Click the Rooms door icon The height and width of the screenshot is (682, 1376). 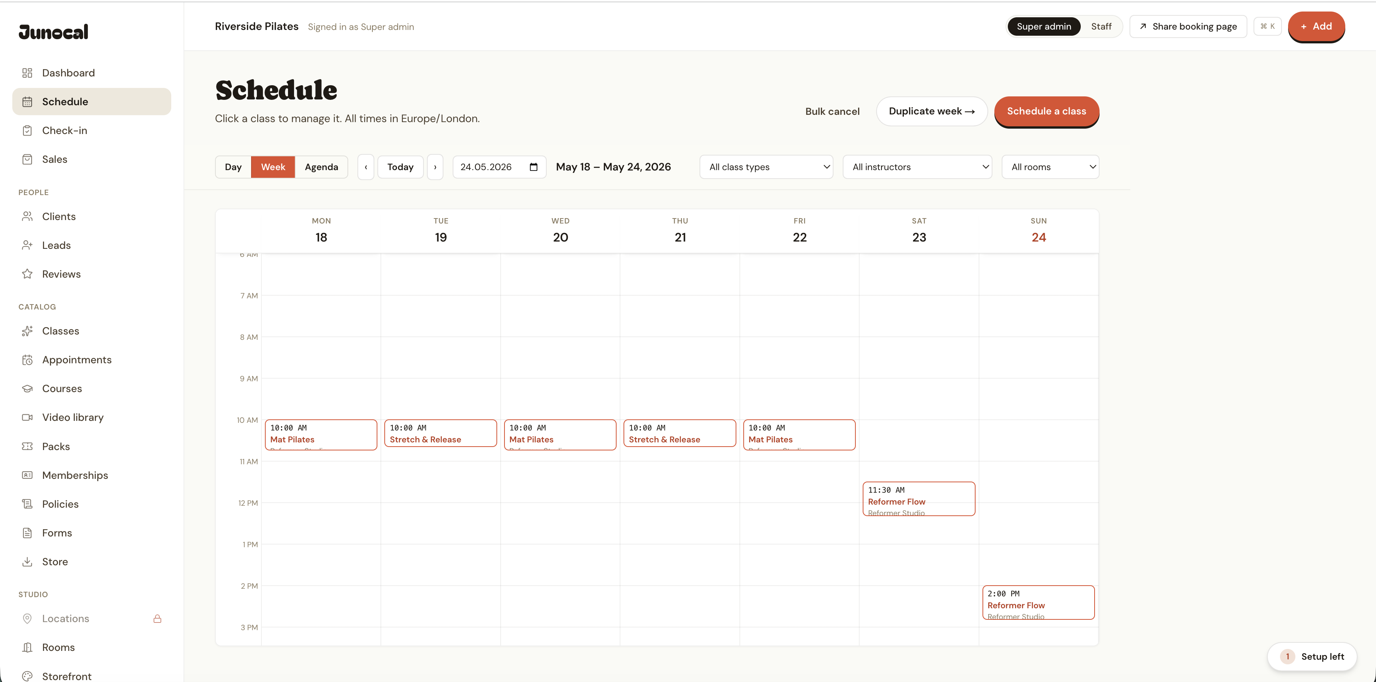(27, 647)
